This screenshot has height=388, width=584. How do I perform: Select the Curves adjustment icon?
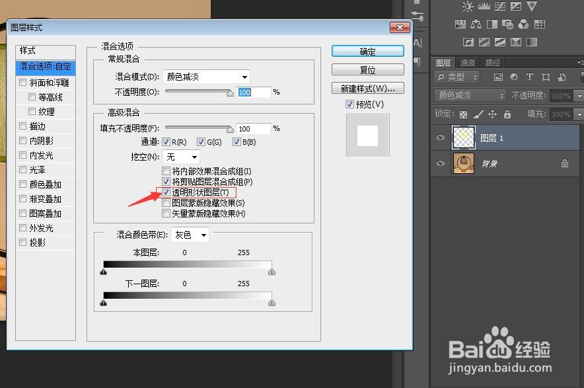(x=499, y=6)
